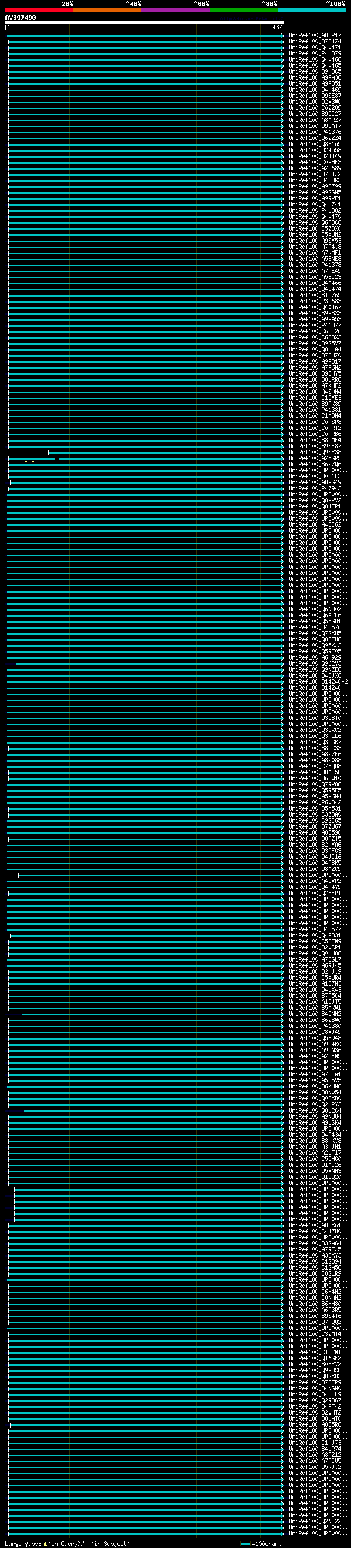The image size is (351, 1548).
Task: Click the purple ~60% identity color segment
Action: click(x=176, y=10)
